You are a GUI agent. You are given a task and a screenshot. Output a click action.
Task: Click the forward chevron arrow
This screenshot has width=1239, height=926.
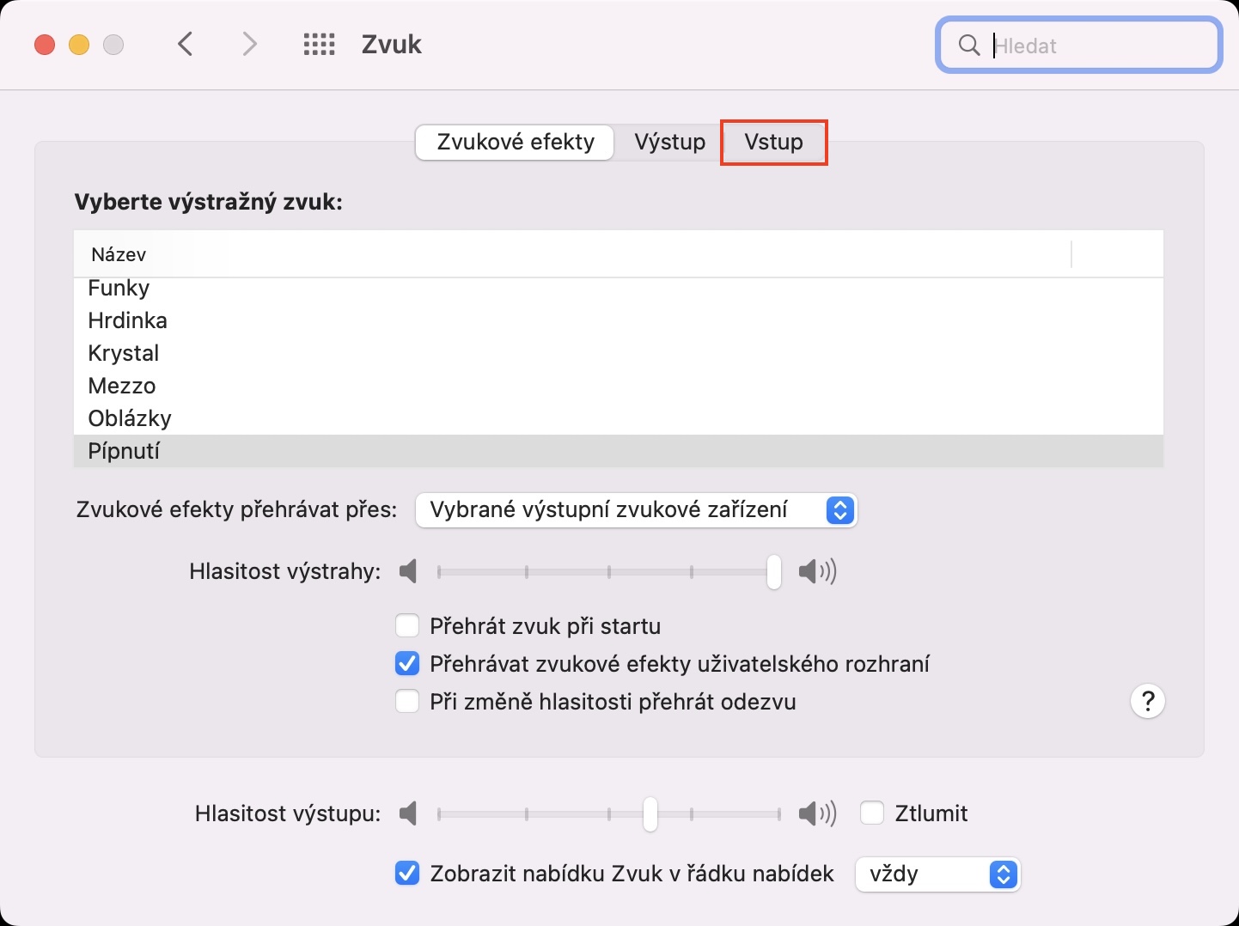(x=249, y=45)
